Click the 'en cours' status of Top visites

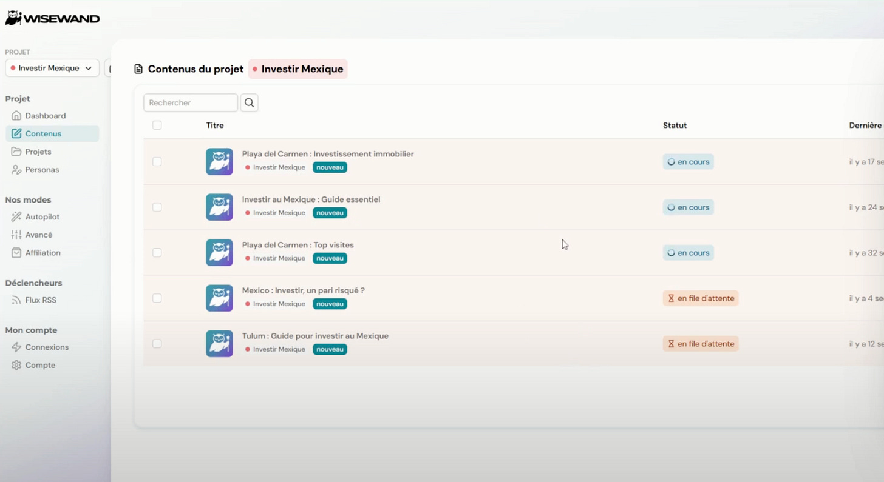click(688, 253)
